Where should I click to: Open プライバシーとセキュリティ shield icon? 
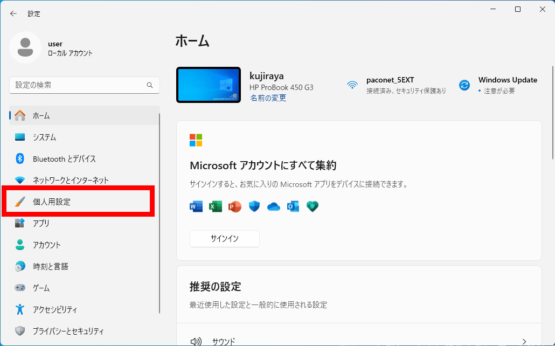[x=20, y=331]
